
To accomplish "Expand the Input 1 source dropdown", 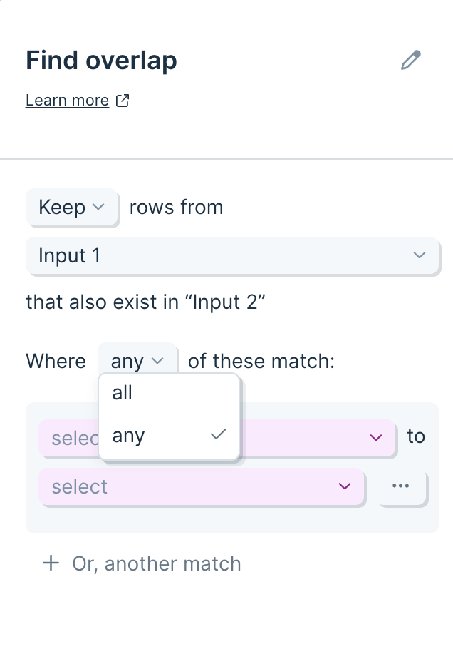I will [x=232, y=255].
